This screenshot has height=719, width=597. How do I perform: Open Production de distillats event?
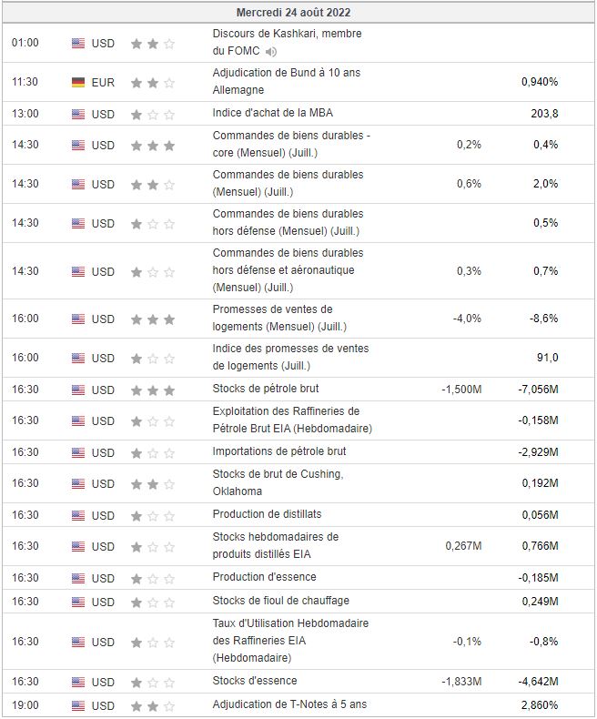click(x=267, y=514)
